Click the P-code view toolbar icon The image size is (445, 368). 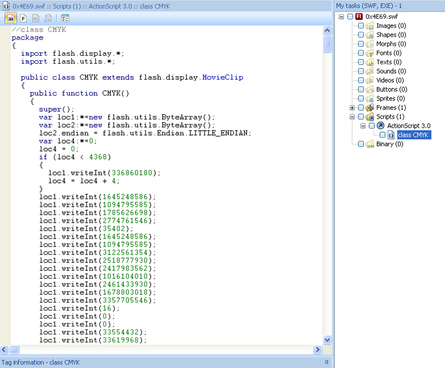pyautogui.click(x=24, y=18)
